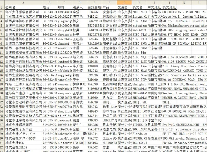This screenshot has height=152, width=207.
Task: Select row 10 header
Action: pos(2,48)
